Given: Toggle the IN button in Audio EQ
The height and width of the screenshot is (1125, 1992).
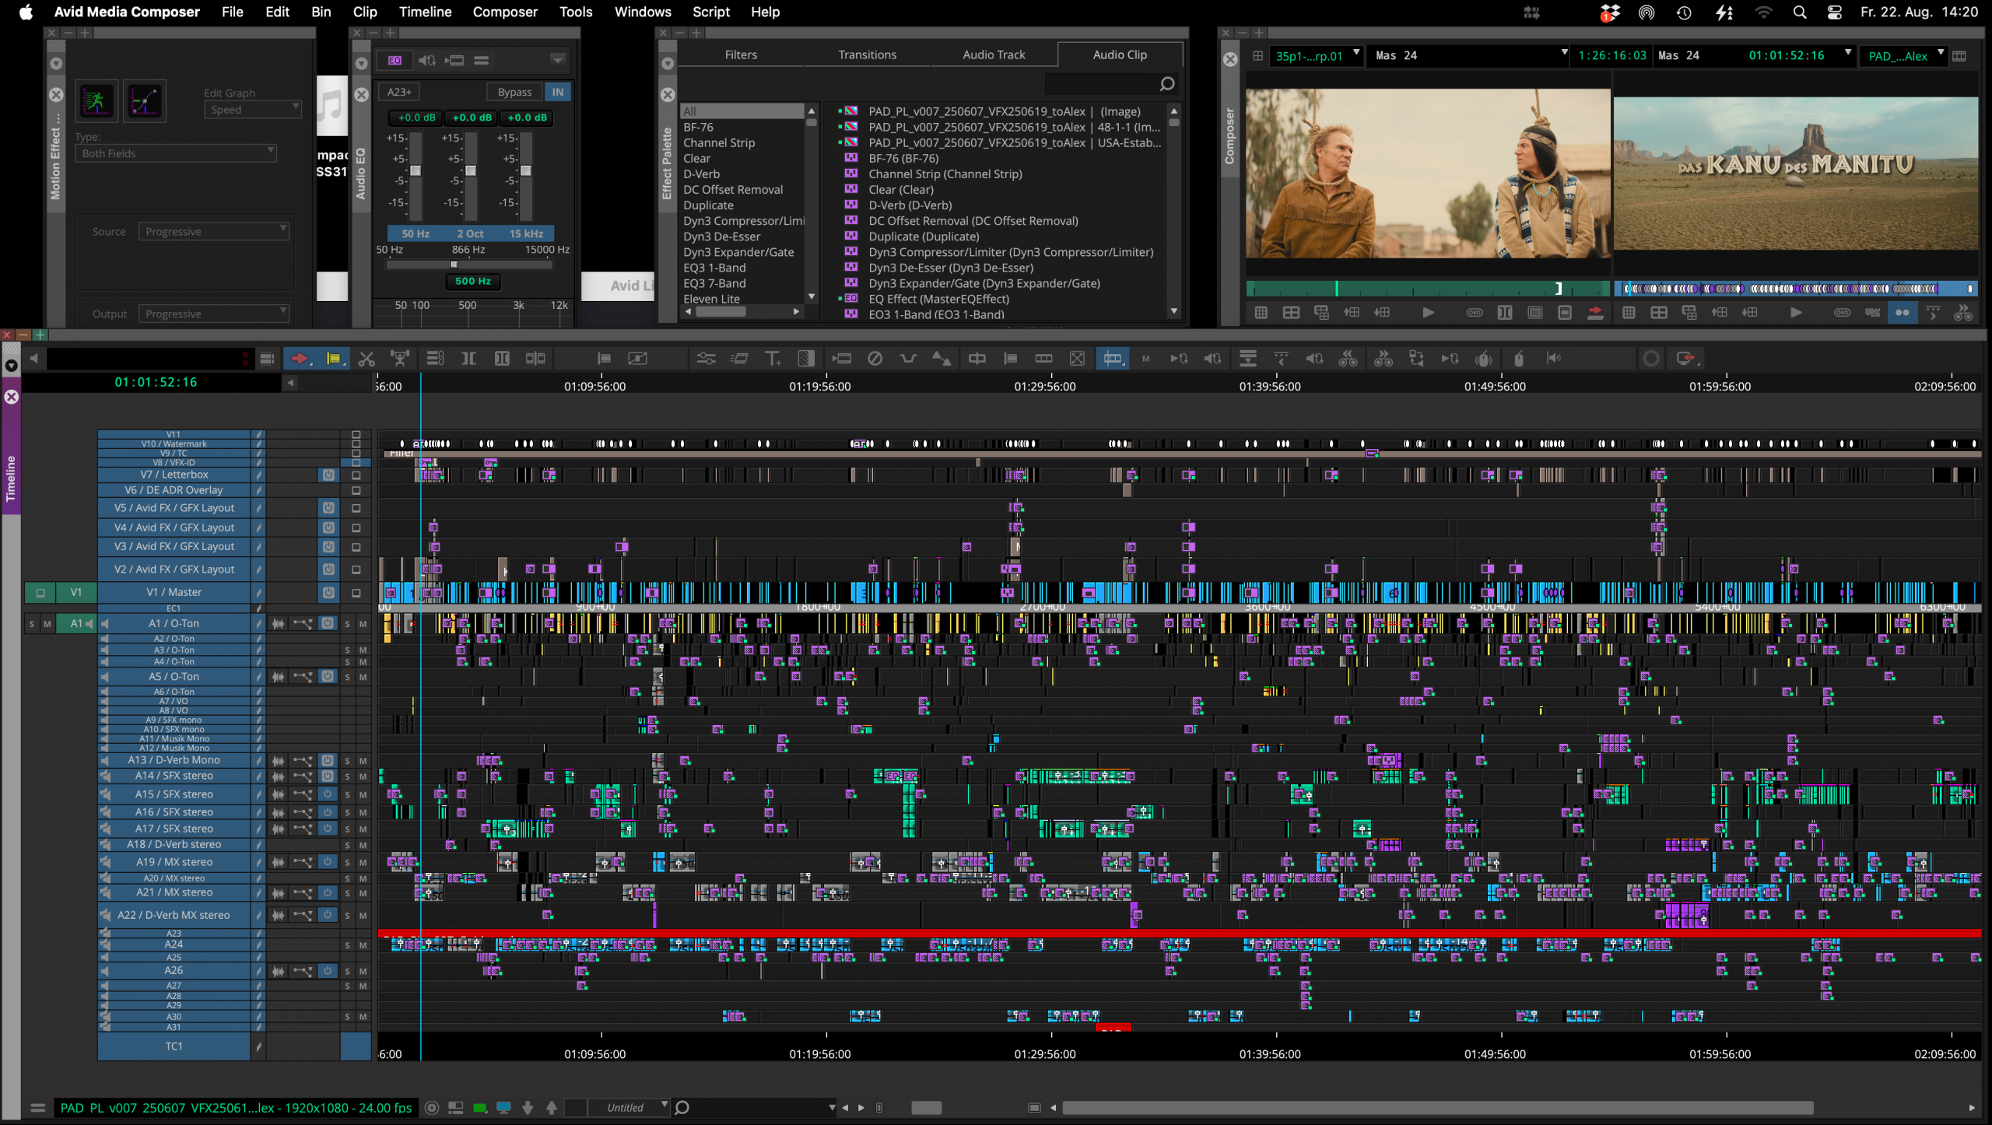Looking at the screenshot, I should point(557,92).
